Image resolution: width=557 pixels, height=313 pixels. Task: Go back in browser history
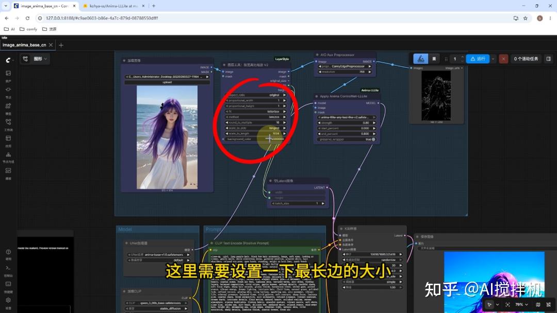click(x=7, y=18)
